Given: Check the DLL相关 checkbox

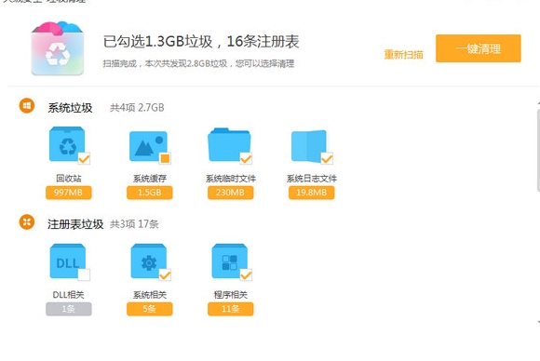Looking at the screenshot, I should 84,275.
